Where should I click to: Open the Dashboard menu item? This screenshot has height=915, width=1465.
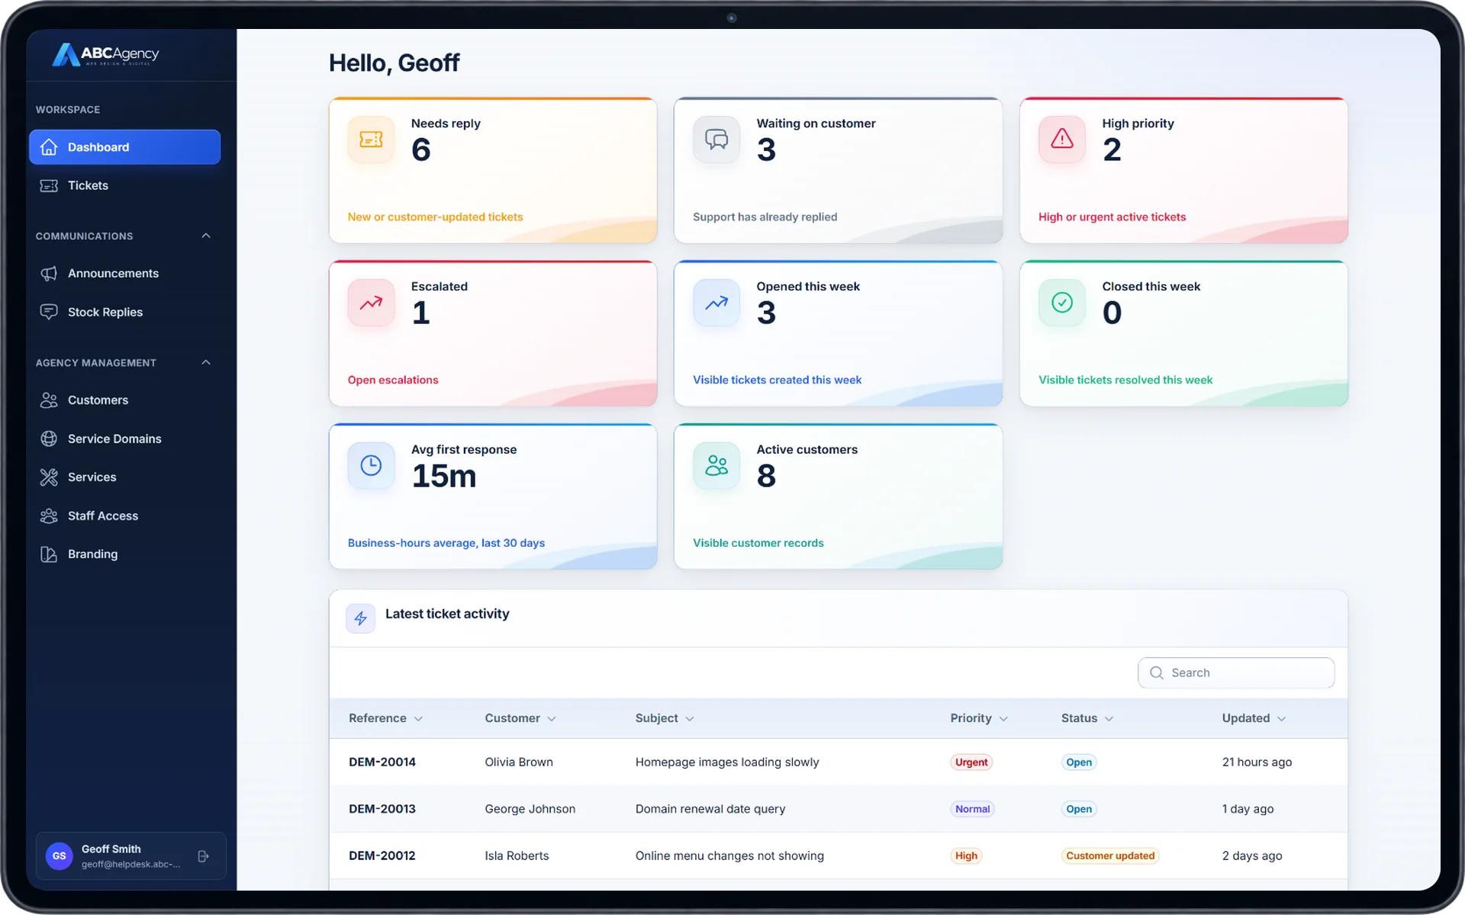tap(124, 147)
